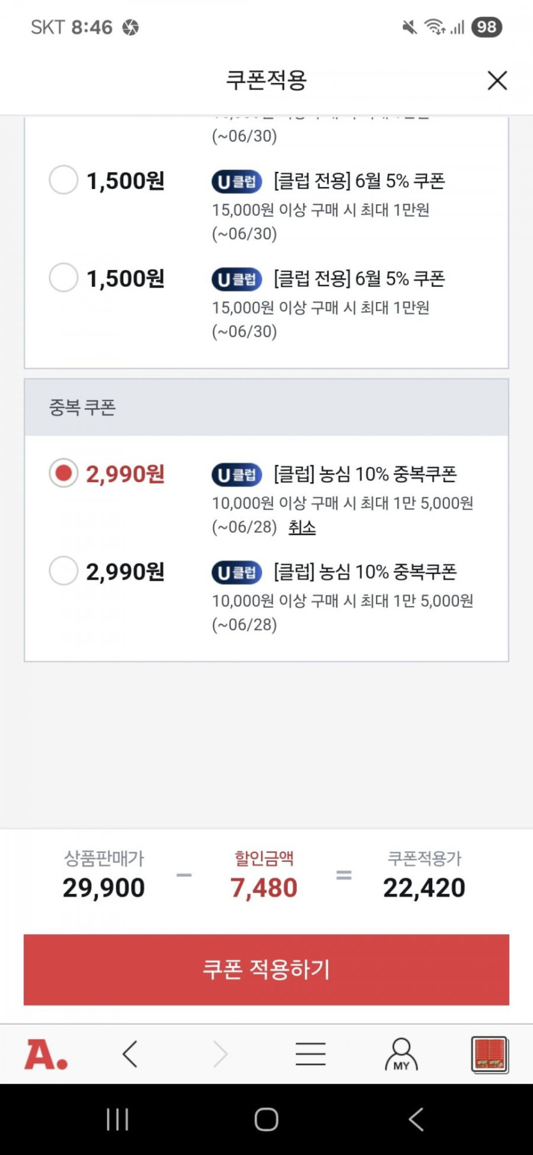This screenshot has height=1155, width=533.
Task: Tap the red 할인금액 7,480 amount
Action: click(x=264, y=887)
